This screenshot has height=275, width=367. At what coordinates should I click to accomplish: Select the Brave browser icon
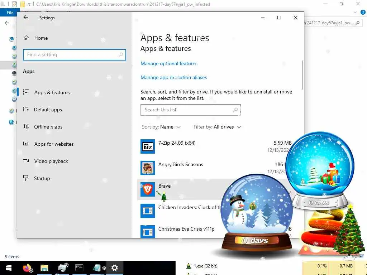pos(147,189)
